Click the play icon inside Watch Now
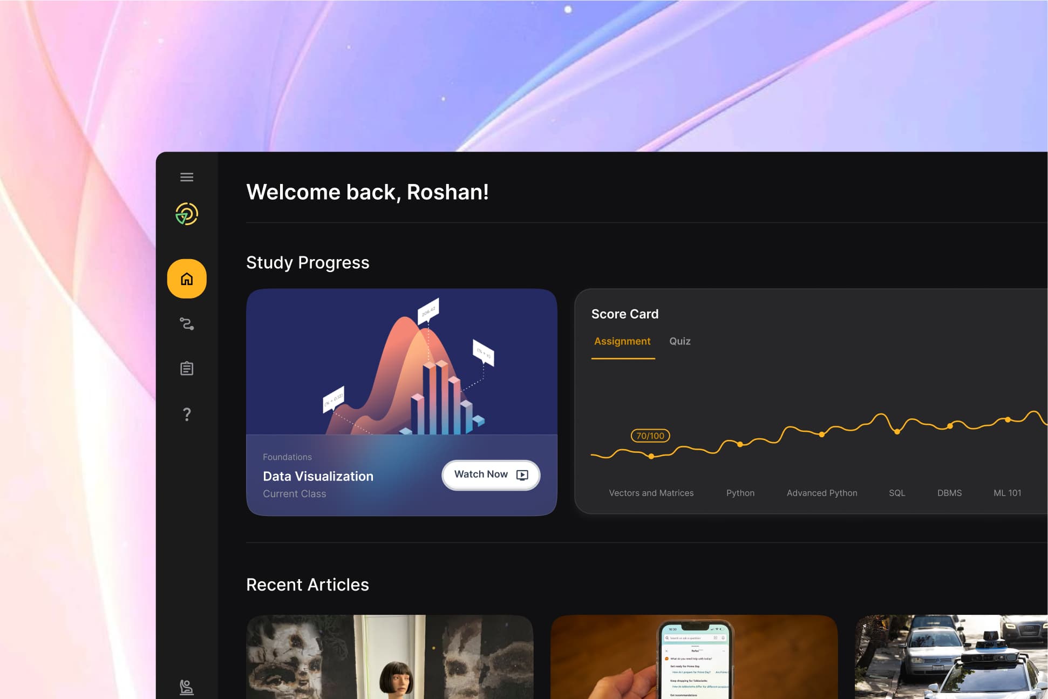The height and width of the screenshot is (699, 1048). click(x=522, y=475)
